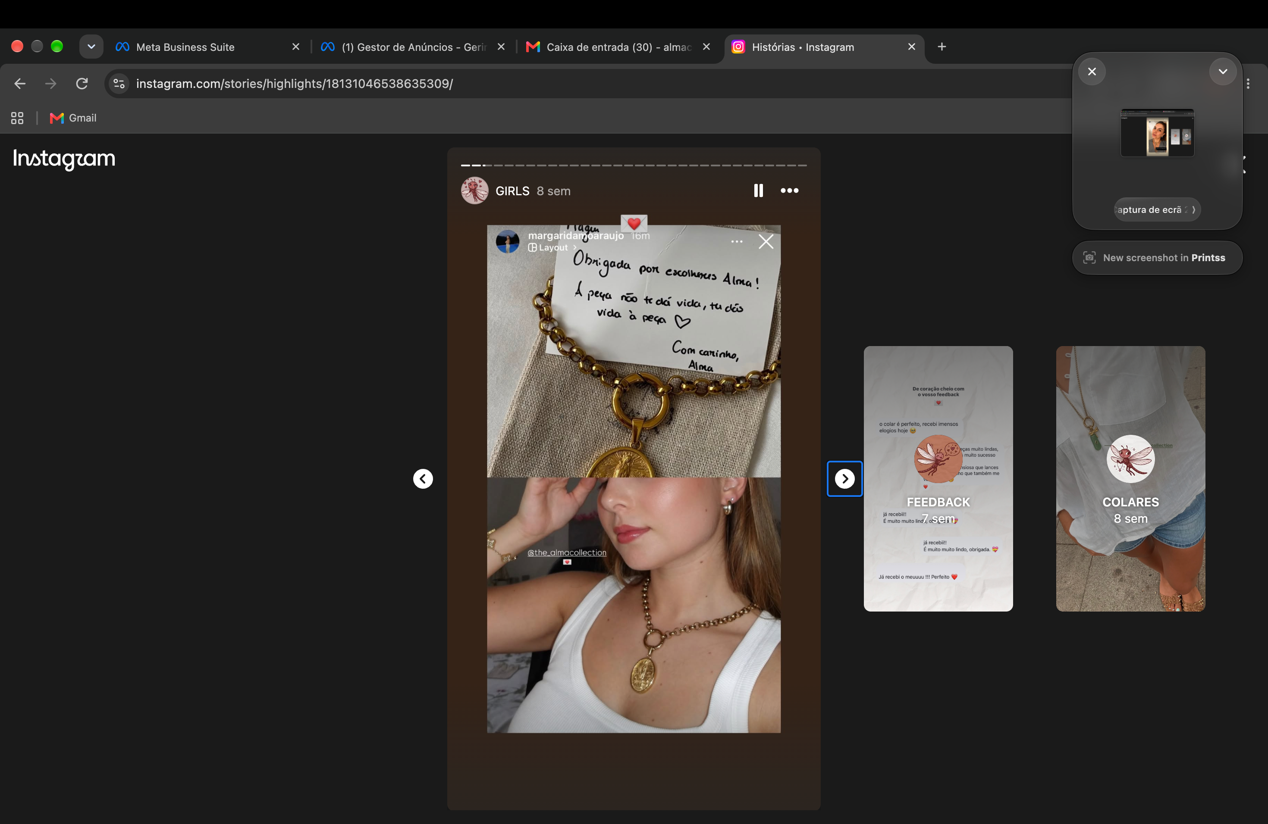Image resolution: width=1268 pixels, height=824 pixels.
Task: Open the GIRLS highlight profile avatar
Action: point(474,190)
